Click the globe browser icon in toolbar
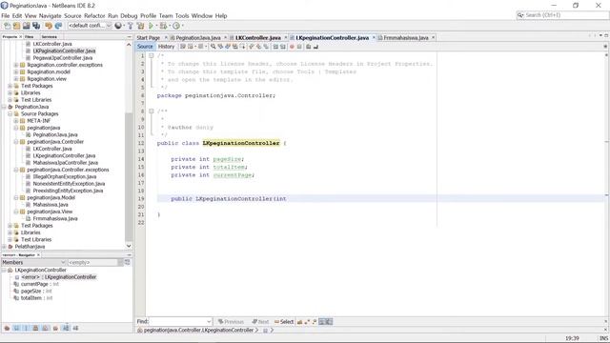The width and height of the screenshot is (610, 343). 118,26
